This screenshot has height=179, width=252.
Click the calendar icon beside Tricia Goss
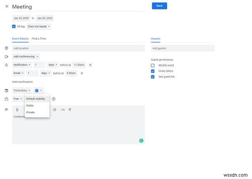[7, 90]
